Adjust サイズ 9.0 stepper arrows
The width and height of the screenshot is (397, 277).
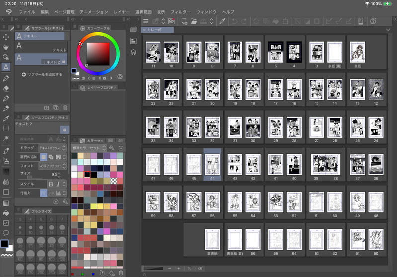coord(59,175)
